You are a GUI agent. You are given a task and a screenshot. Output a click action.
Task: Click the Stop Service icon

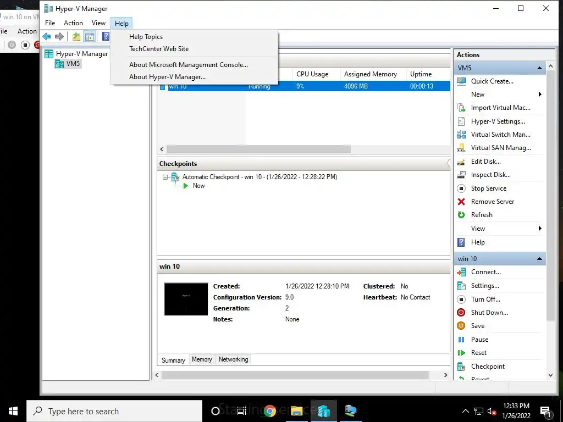(461, 188)
